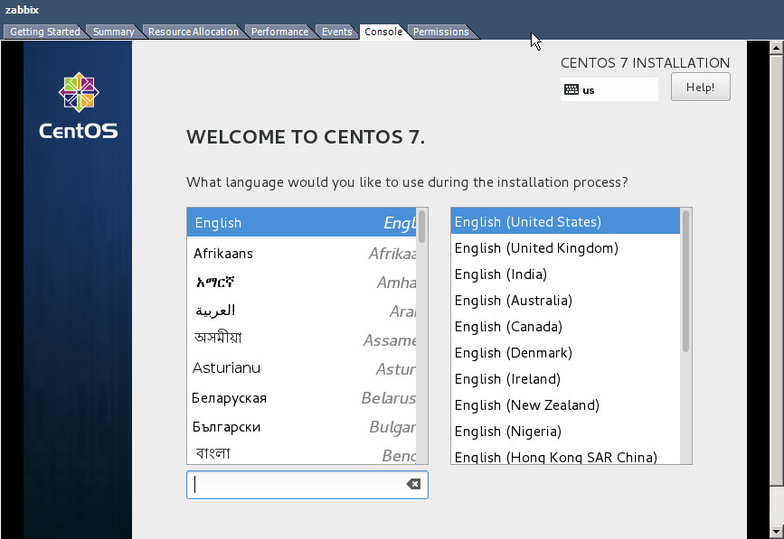Pick English (New Zealand) locale

(526, 405)
